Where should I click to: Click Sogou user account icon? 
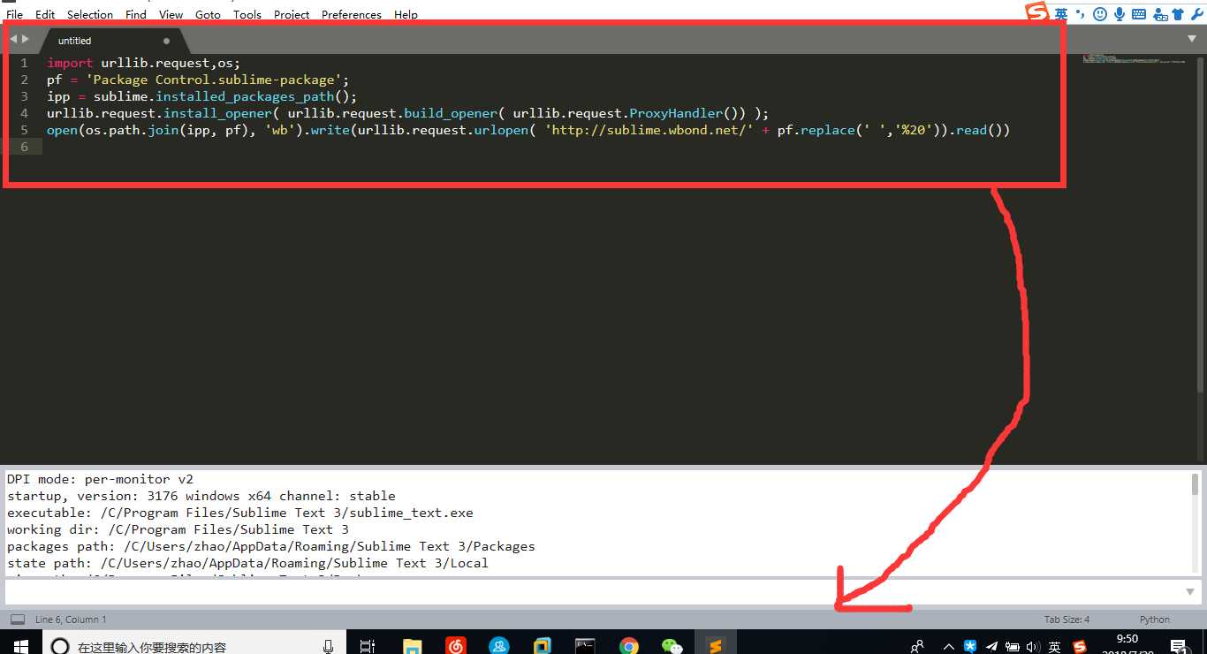(x=1158, y=13)
